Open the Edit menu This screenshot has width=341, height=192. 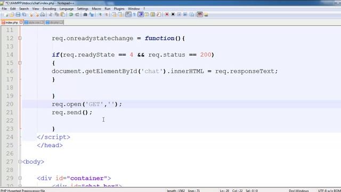point(13,9)
